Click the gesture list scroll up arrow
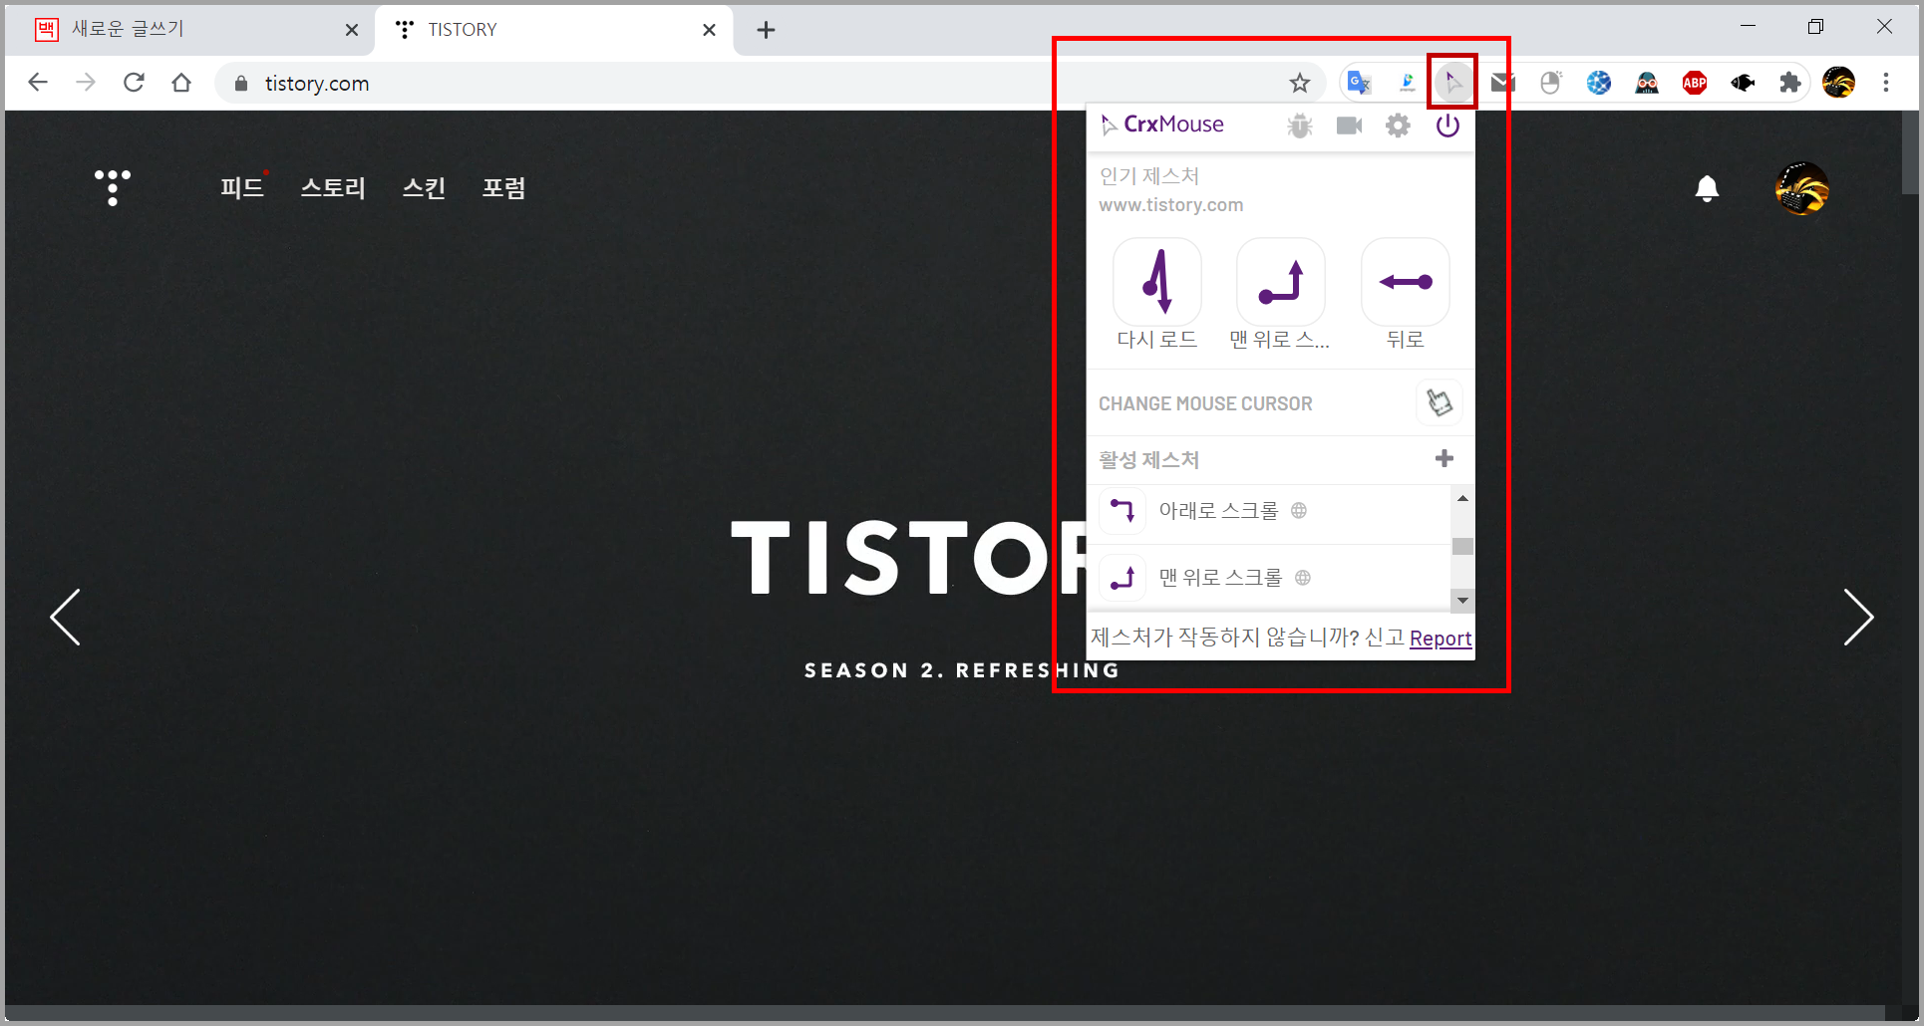1924x1026 pixels. click(1462, 498)
